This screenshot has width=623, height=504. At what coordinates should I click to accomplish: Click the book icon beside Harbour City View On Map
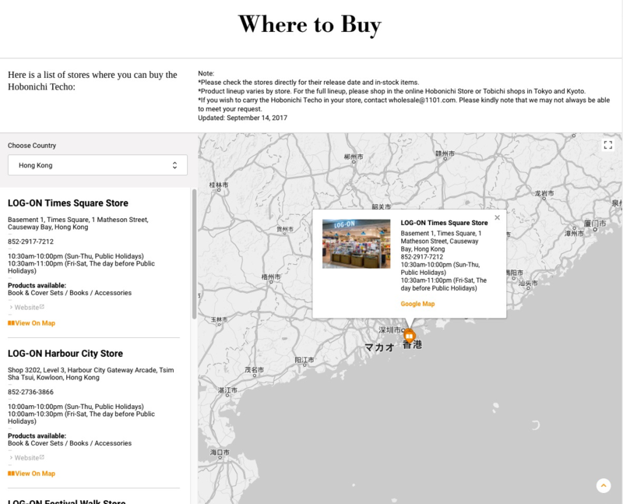tap(11, 474)
